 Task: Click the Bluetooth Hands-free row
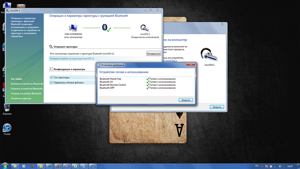coord(138,79)
